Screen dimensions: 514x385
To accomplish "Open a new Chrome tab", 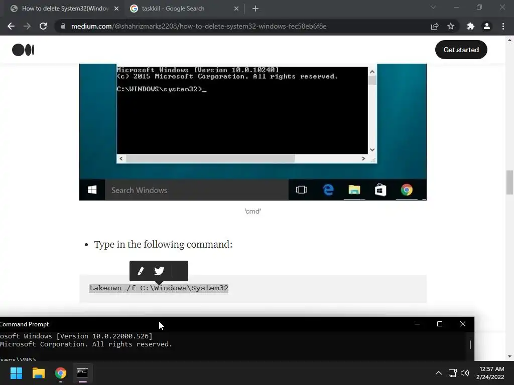I will pos(255,9).
